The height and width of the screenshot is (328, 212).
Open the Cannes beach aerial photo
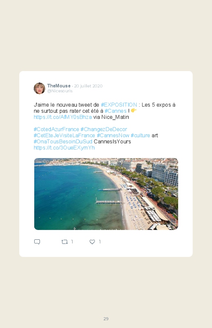click(x=106, y=194)
